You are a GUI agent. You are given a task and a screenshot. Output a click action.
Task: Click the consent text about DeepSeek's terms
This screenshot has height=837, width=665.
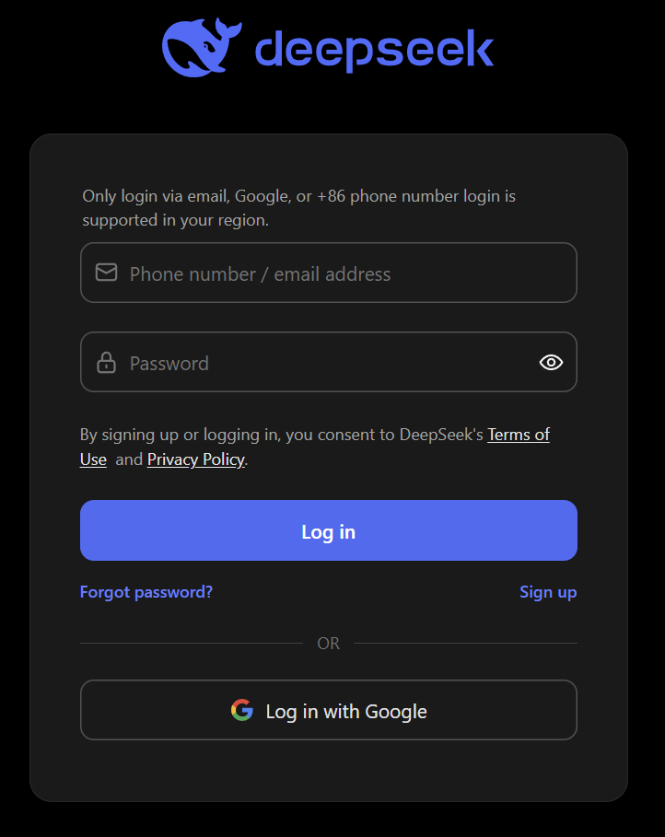click(x=315, y=447)
